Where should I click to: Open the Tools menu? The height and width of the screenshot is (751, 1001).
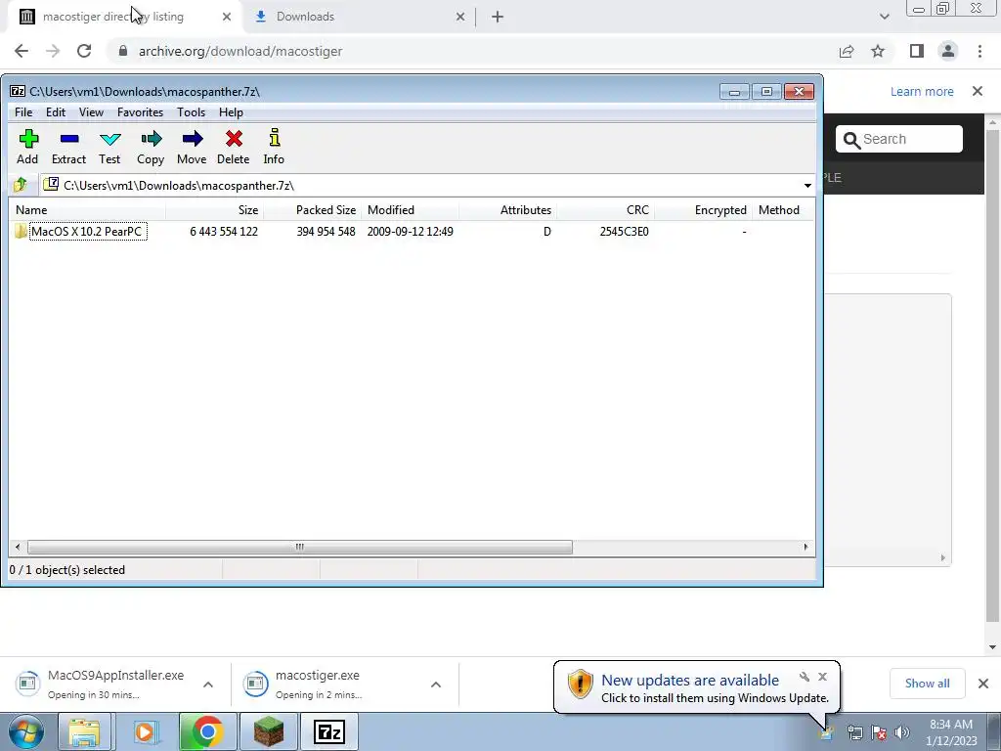[x=191, y=112]
